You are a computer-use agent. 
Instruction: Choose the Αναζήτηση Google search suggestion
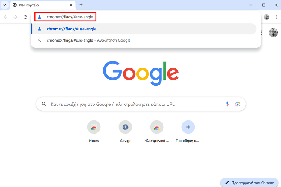144,40
